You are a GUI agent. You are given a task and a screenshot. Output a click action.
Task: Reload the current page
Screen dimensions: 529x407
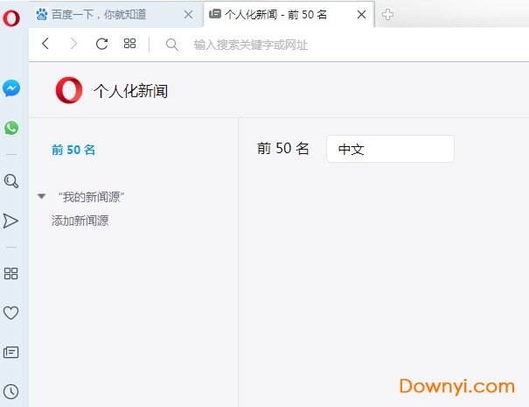point(101,44)
